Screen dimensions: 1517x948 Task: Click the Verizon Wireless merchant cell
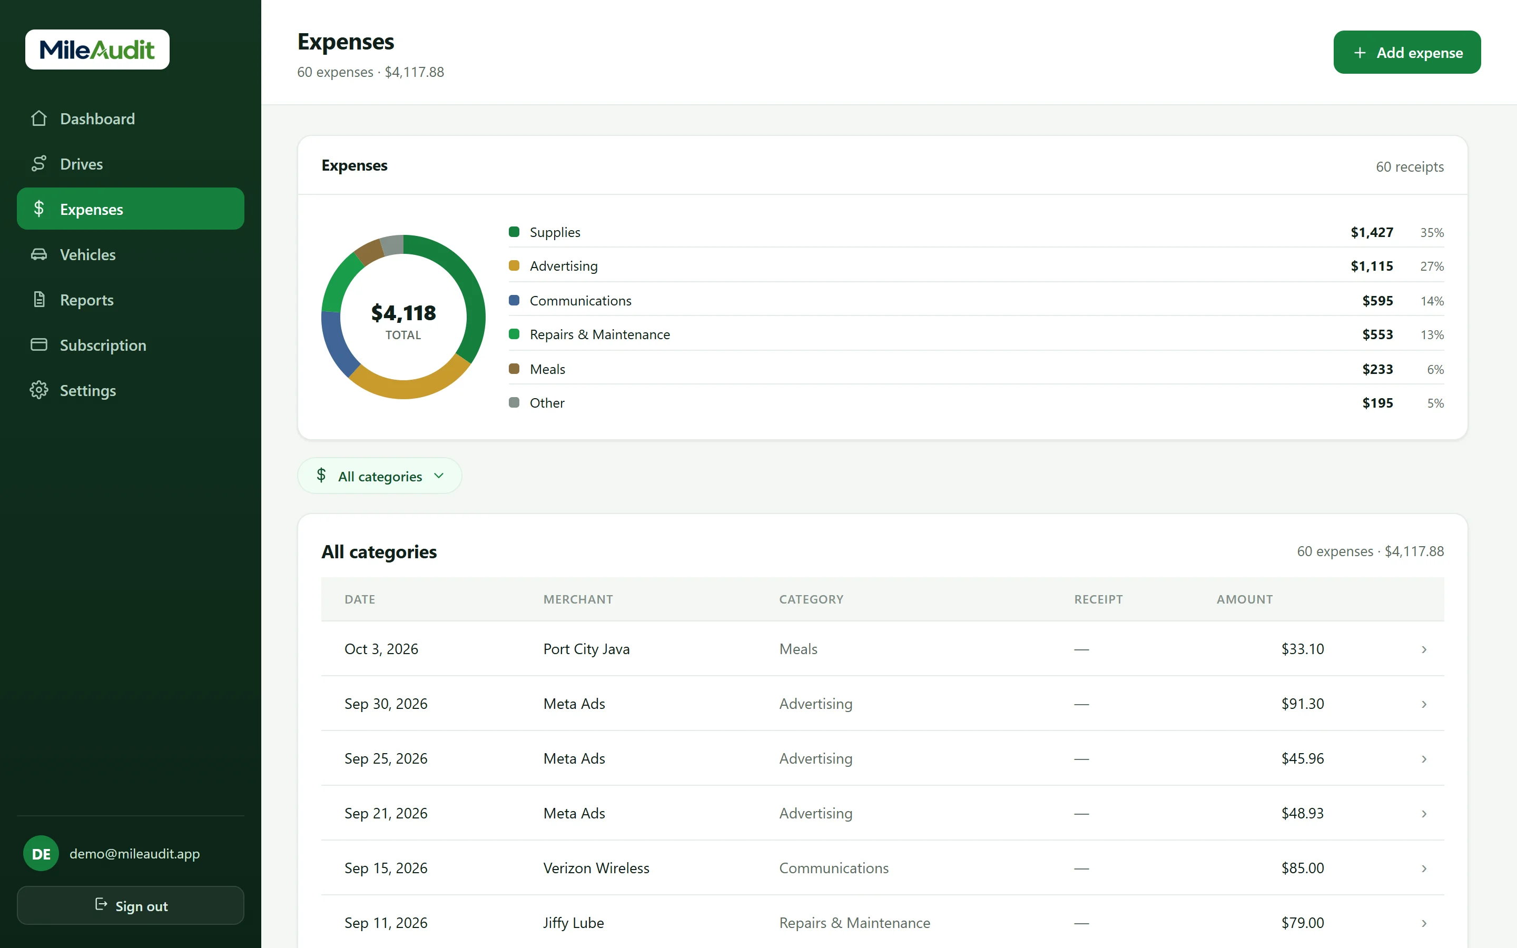pos(596,868)
